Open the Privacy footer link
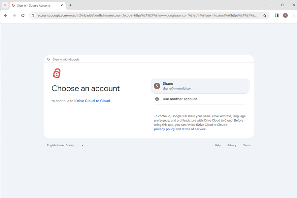The image size is (297, 198). tap(232, 145)
